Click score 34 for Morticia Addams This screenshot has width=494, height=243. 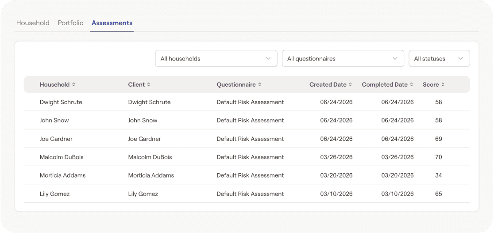click(439, 175)
